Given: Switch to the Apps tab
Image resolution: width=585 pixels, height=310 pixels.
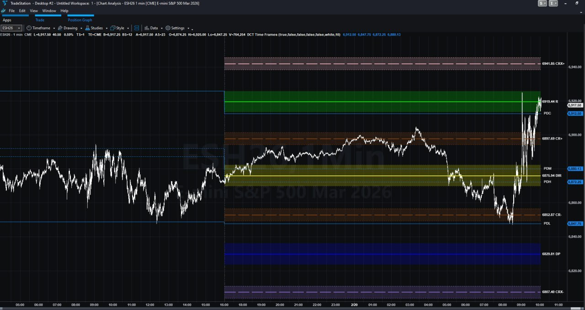Looking at the screenshot, I should 7,20.
